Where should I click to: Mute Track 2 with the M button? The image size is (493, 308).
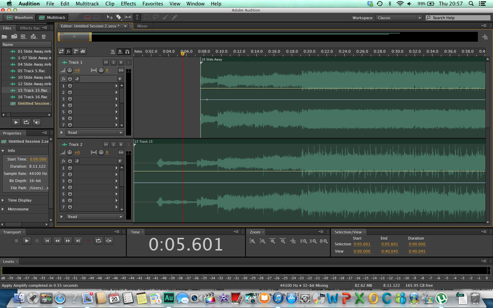(106, 144)
